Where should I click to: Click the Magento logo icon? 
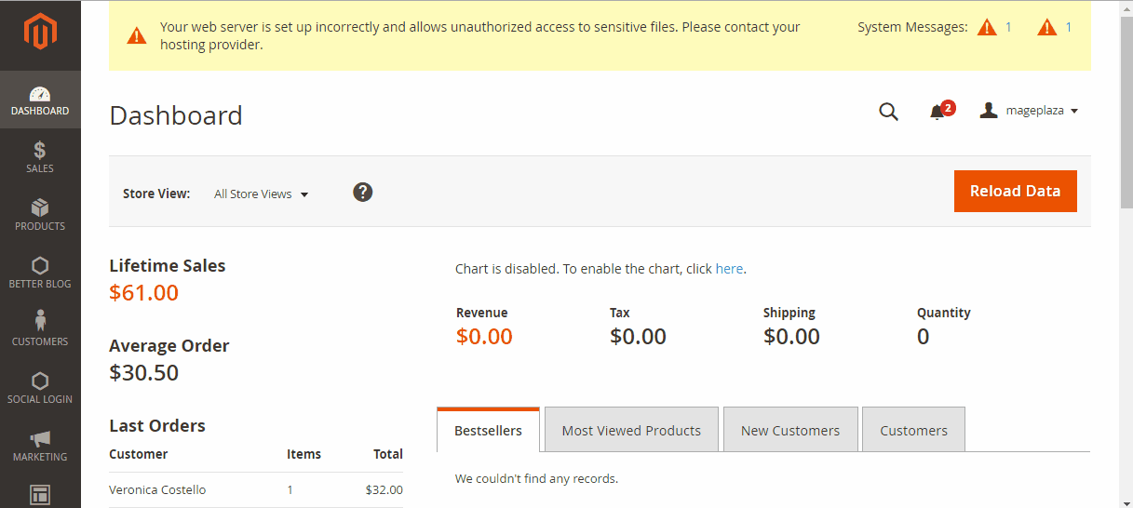(x=40, y=34)
